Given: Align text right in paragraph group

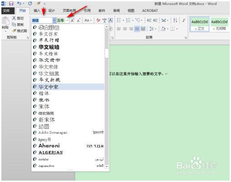Looking at the screenshot, I should (131, 29).
